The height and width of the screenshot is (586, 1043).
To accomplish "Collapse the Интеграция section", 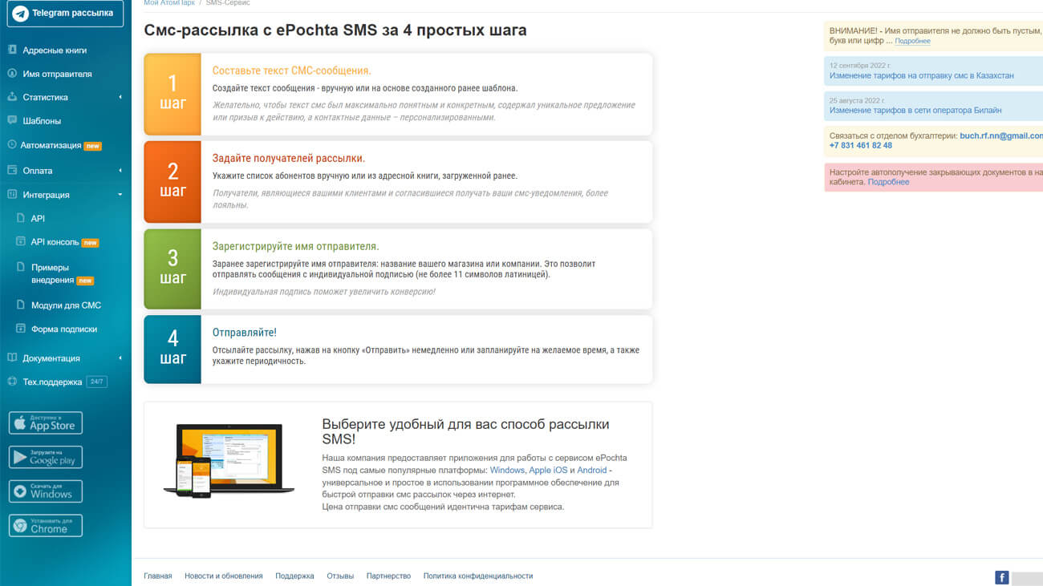I will [x=120, y=195].
